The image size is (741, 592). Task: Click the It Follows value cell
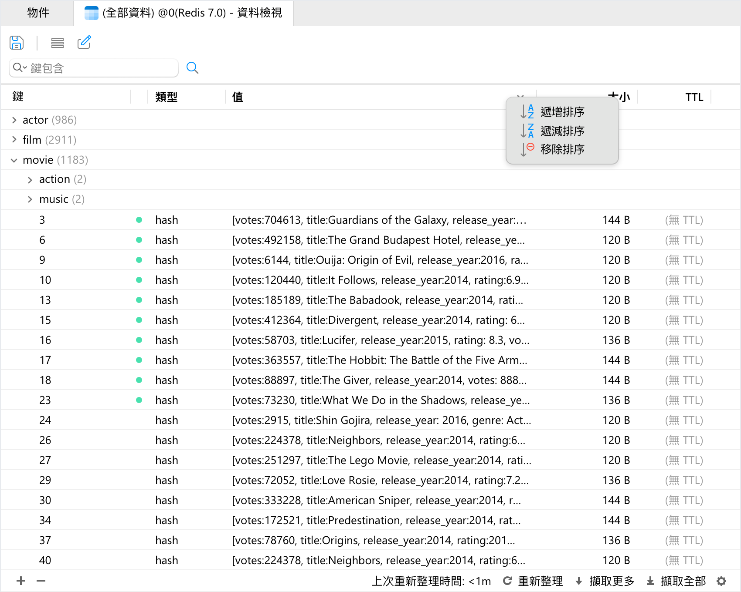[x=380, y=280]
